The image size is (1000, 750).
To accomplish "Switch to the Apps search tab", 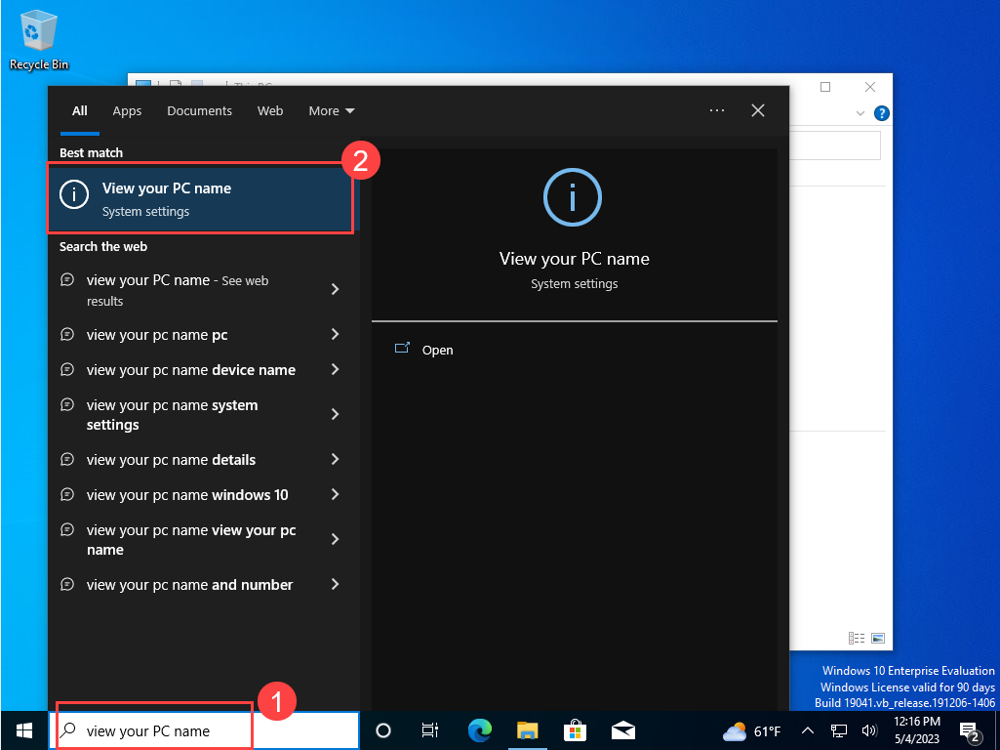I will [x=127, y=111].
